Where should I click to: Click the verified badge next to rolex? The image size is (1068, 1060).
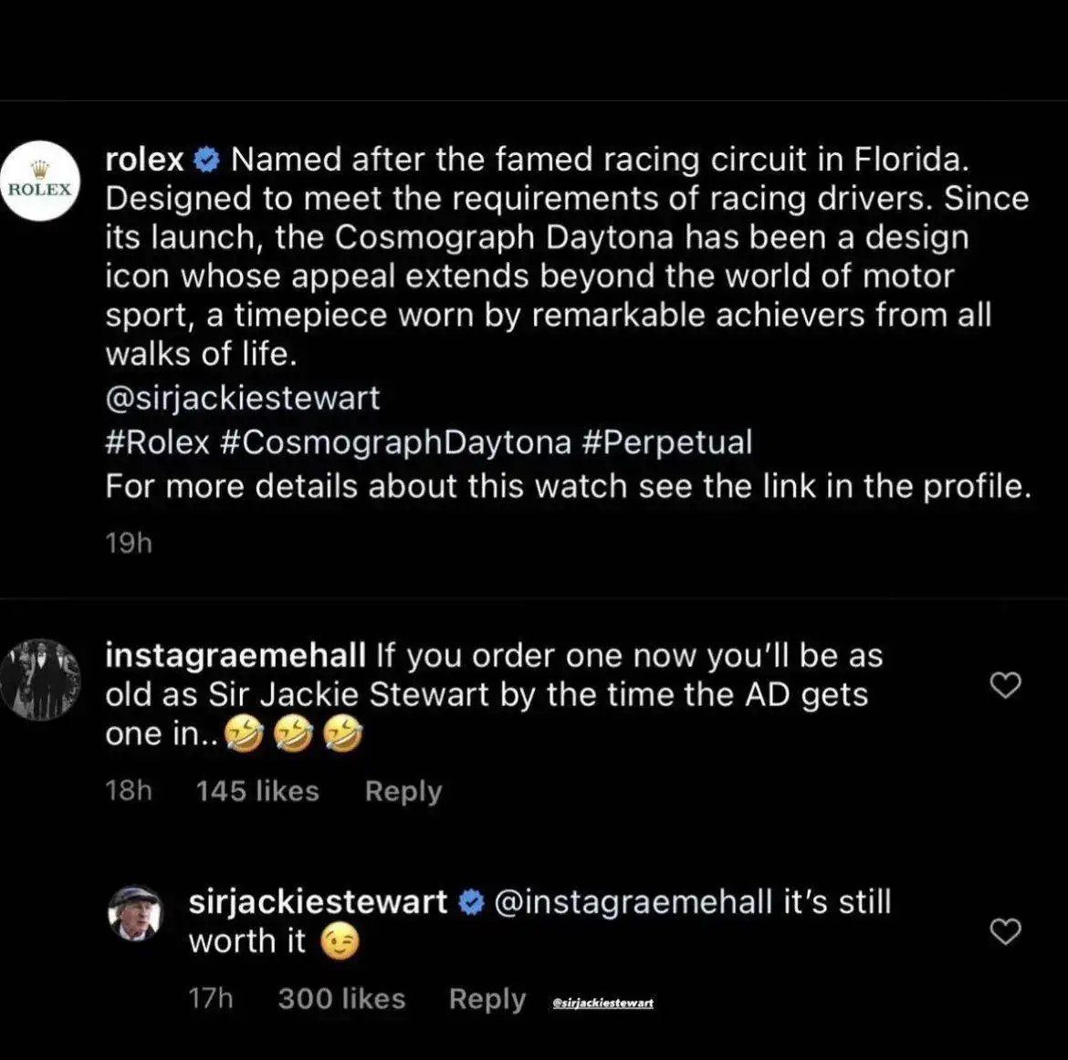pyautogui.click(x=208, y=161)
